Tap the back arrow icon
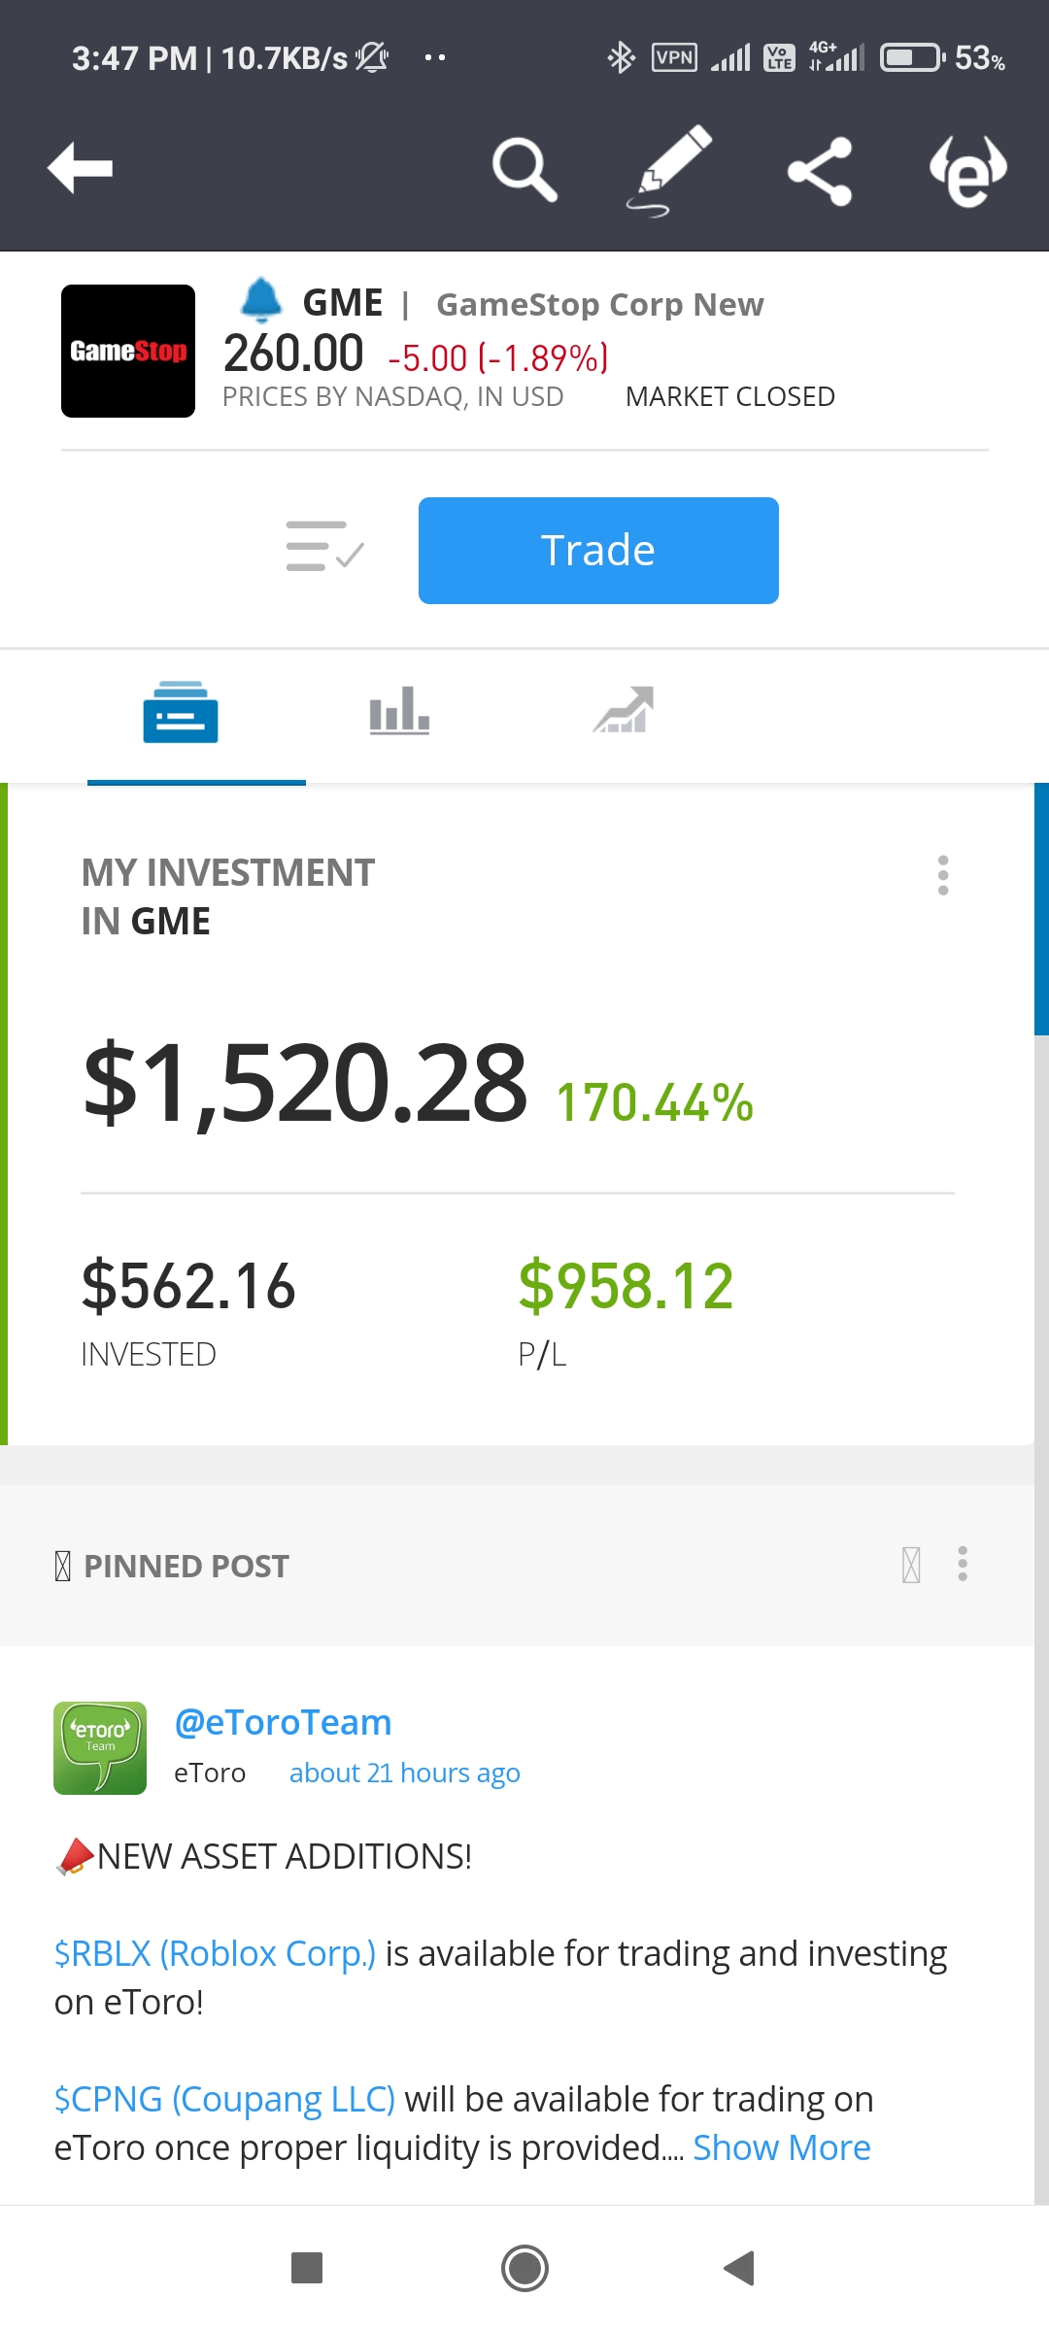This screenshot has width=1049, height=2331. coord(80,168)
